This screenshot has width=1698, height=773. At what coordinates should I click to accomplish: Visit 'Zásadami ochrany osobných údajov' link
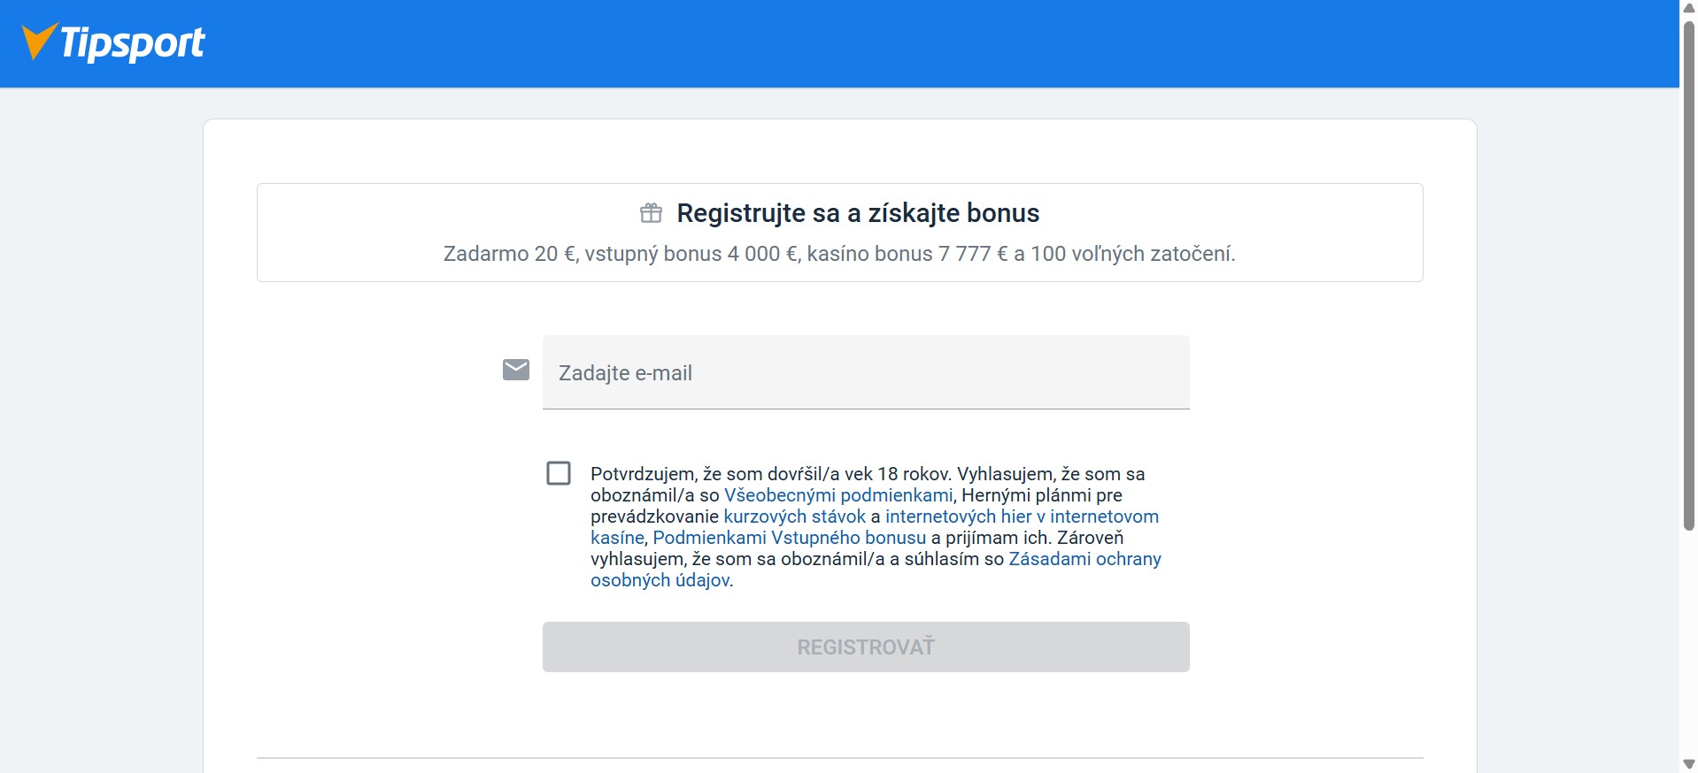pyautogui.click(x=1084, y=559)
